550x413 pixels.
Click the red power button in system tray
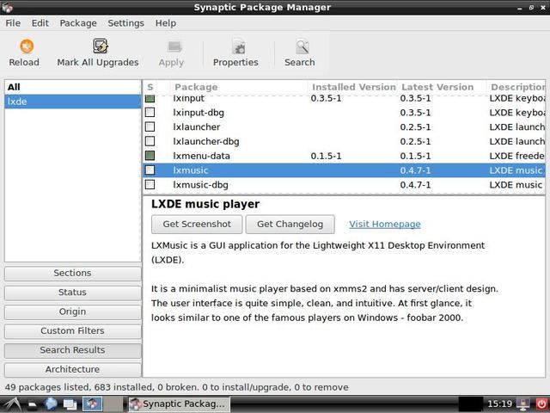[541, 404]
